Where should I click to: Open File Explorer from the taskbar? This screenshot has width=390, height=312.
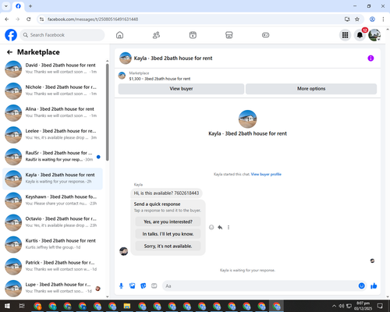coord(127,306)
